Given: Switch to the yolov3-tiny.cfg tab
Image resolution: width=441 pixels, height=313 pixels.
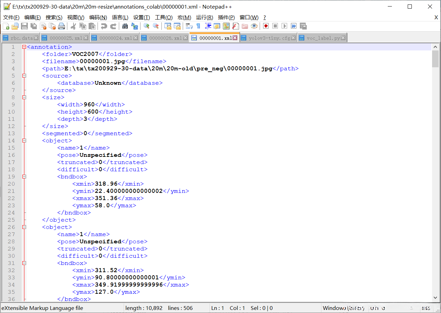Looking at the screenshot, I should 269,38.
